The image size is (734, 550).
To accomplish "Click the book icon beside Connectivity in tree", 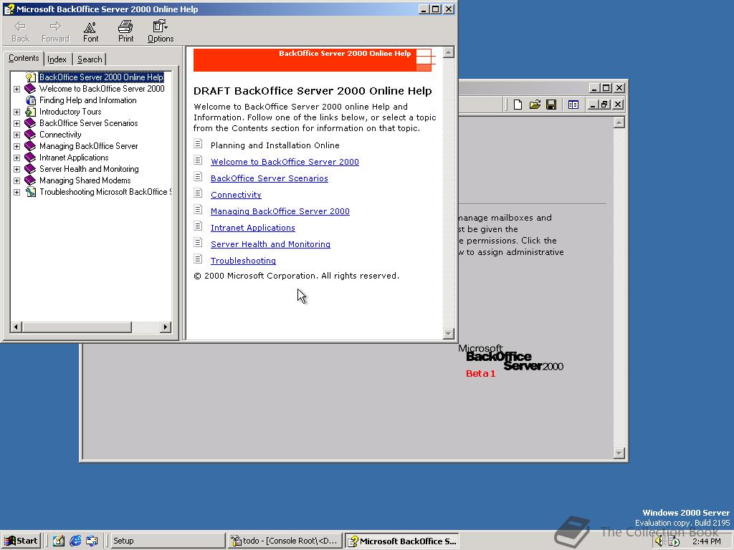I will click(x=30, y=134).
